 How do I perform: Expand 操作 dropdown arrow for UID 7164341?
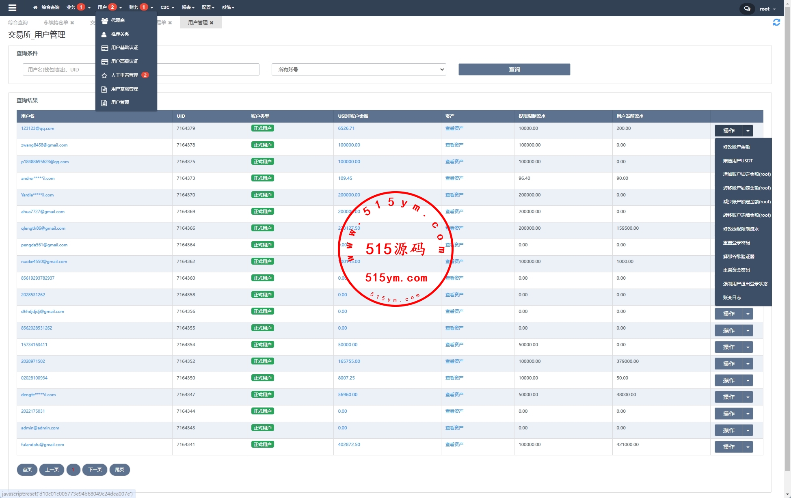[x=748, y=447]
